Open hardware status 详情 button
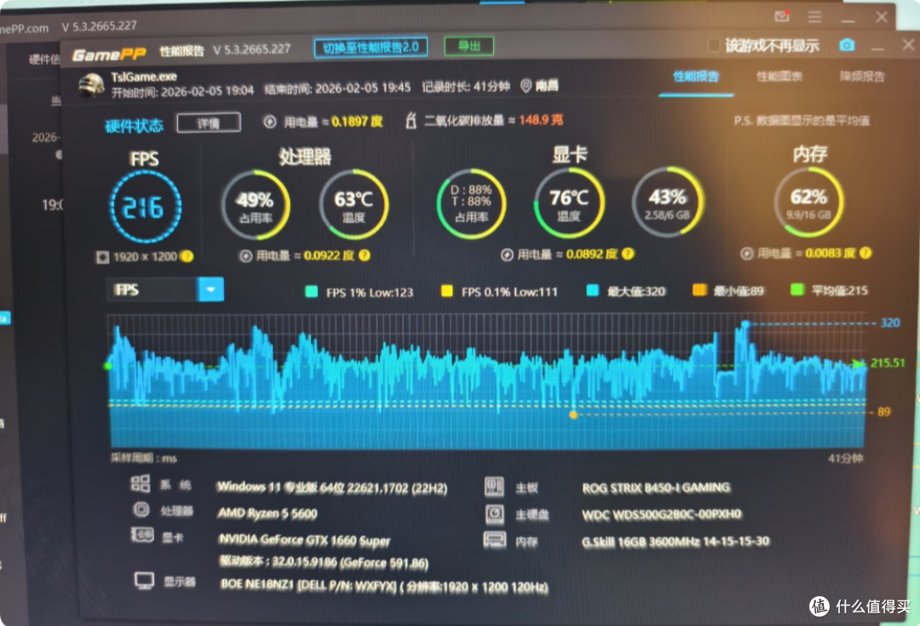 point(209,123)
